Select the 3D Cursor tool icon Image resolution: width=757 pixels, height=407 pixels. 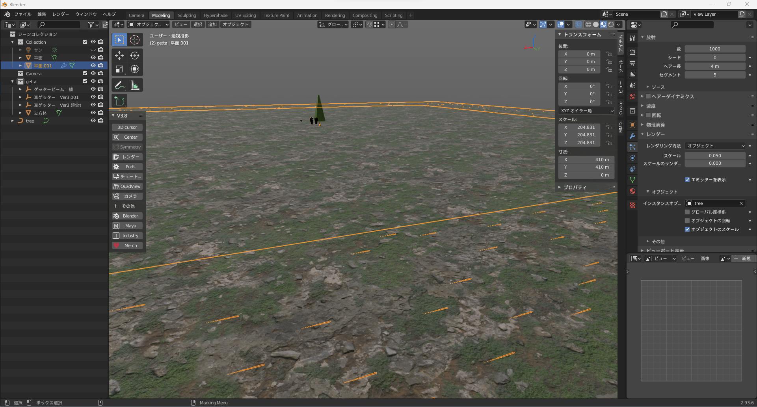click(x=135, y=40)
